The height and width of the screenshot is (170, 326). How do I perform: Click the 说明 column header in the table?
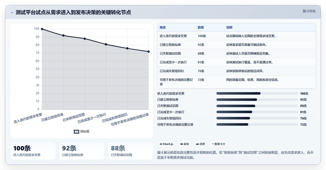[229, 28]
